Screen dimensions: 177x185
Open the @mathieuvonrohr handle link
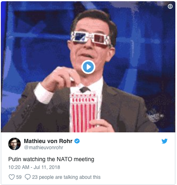click(x=44, y=148)
